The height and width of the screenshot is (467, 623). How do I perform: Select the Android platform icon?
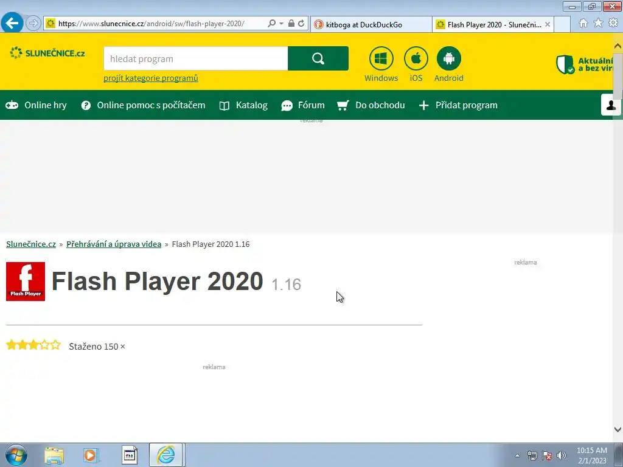(x=449, y=58)
